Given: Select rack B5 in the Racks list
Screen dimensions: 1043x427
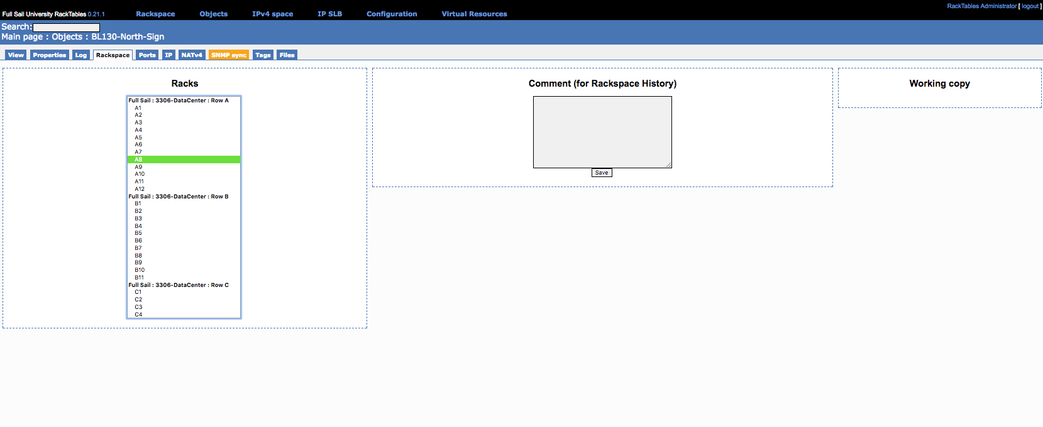Looking at the screenshot, I should click(x=138, y=233).
